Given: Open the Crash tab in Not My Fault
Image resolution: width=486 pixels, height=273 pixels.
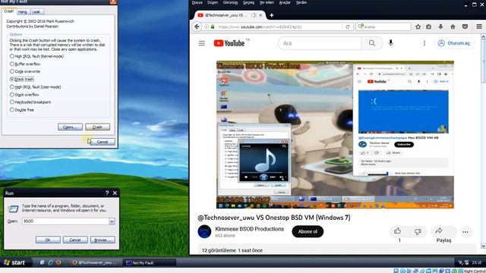Looking at the screenshot, I should click(8, 11).
